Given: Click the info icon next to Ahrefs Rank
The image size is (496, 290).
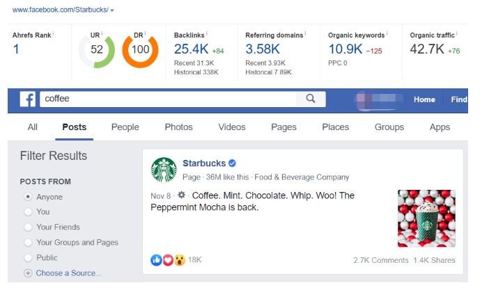Looking at the screenshot, I should [x=53, y=33].
